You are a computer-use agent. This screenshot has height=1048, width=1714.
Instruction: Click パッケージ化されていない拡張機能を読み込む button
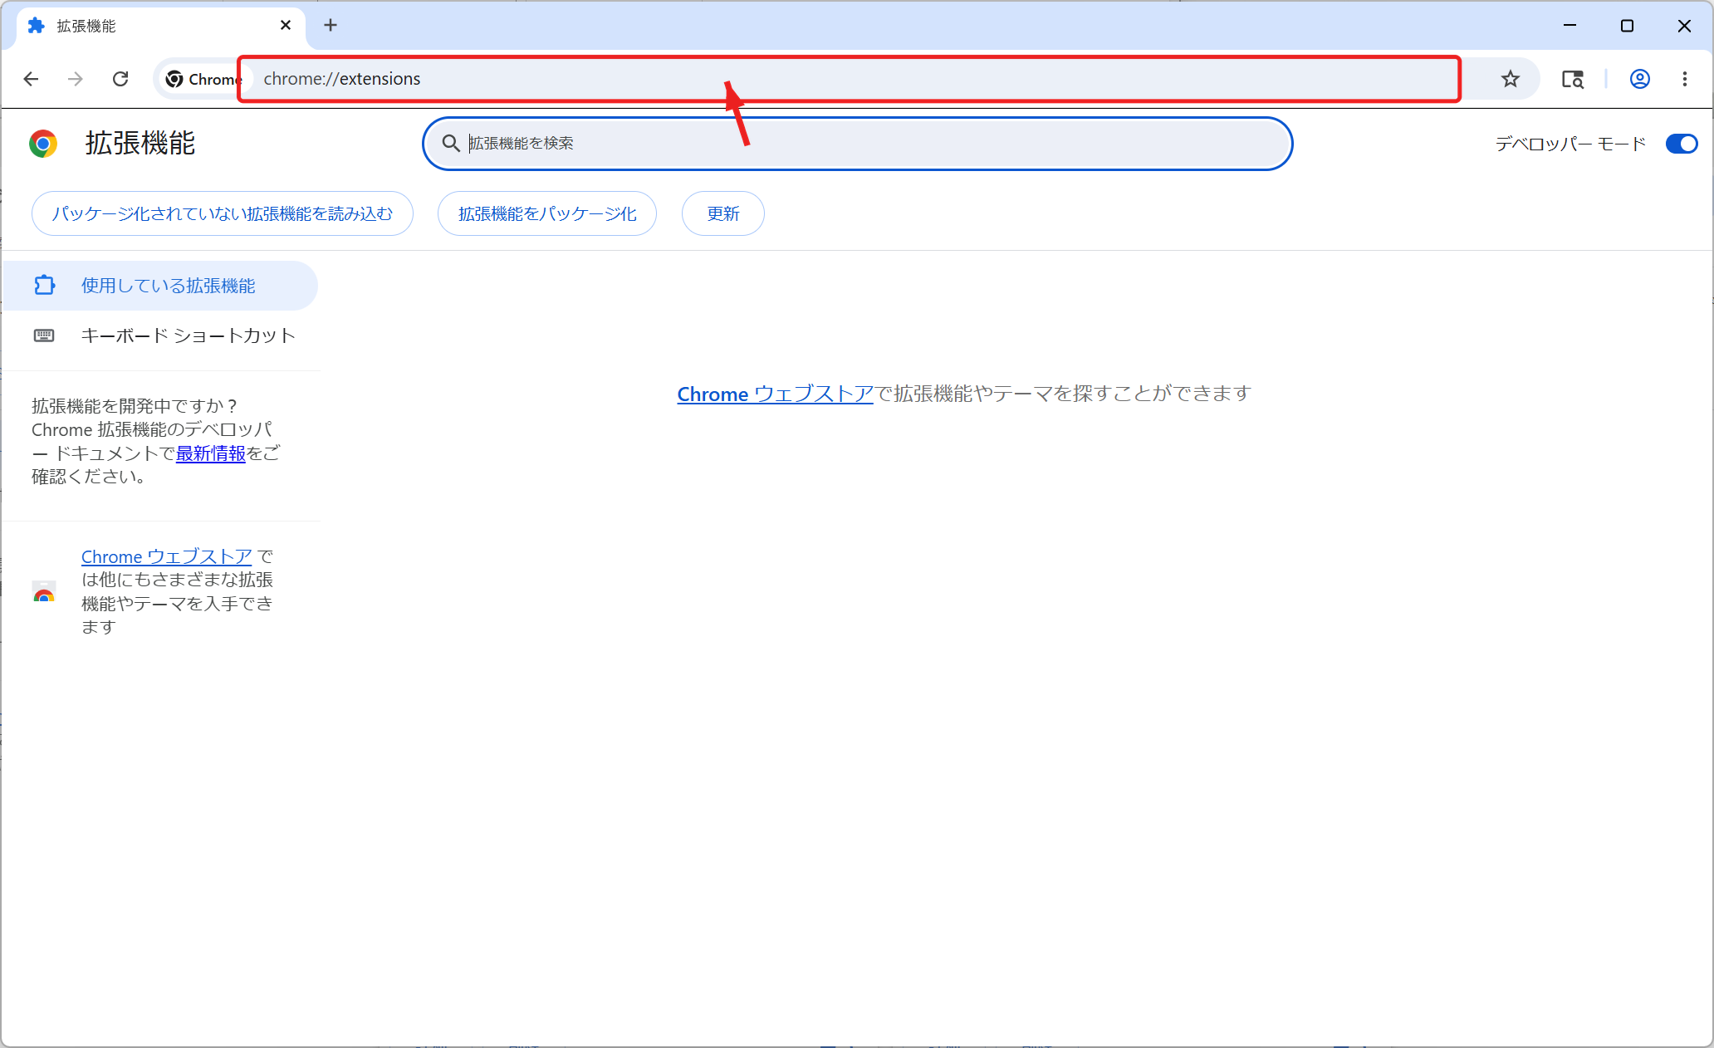pyautogui.click(x=223, y=213)
